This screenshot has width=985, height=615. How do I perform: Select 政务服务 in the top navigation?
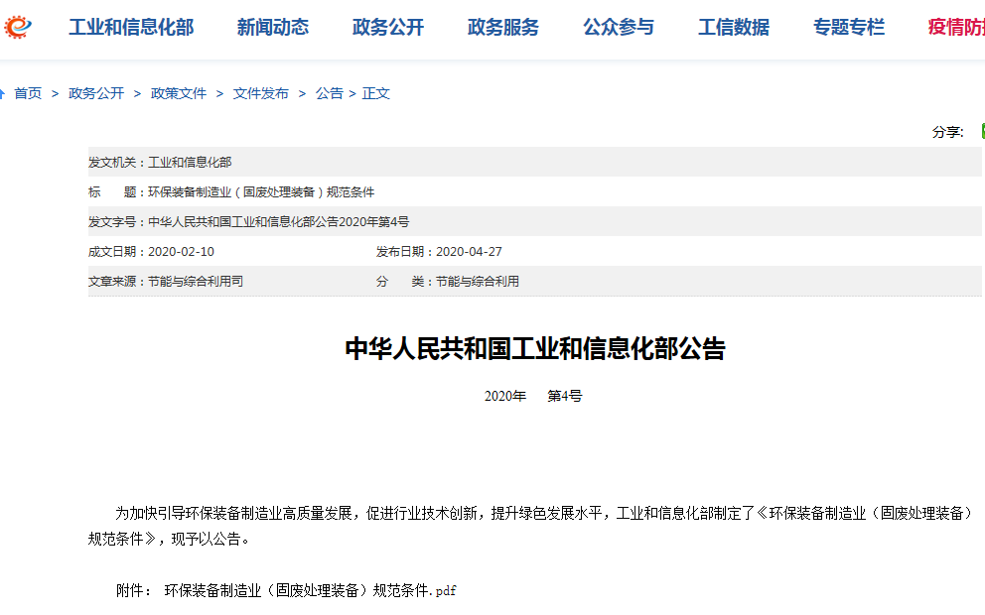(503, 28)
